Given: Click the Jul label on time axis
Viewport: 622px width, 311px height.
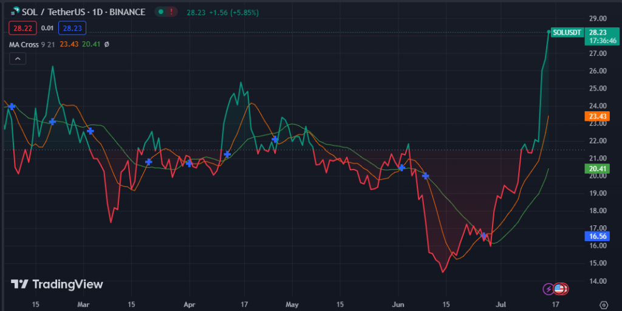Looking at the screenshot, I should pos(502,304).
